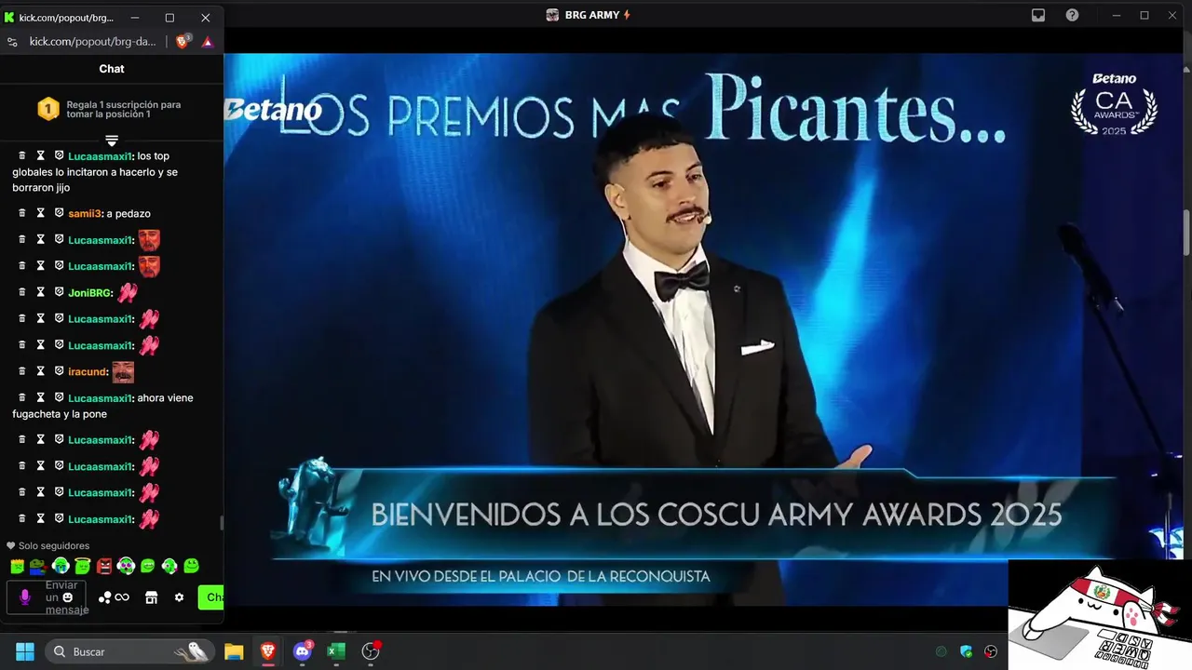The height and width of the screenshot is (670, 1192).
Task: Open OBS Studio from the taskbar
Action: click(x=371, y=651)
